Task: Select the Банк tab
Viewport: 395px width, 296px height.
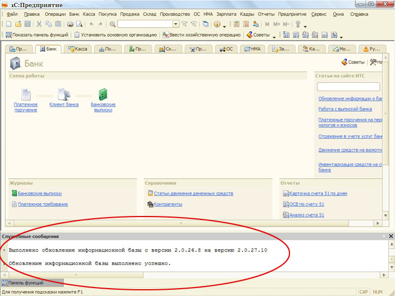Action: (x=48, y=49)
